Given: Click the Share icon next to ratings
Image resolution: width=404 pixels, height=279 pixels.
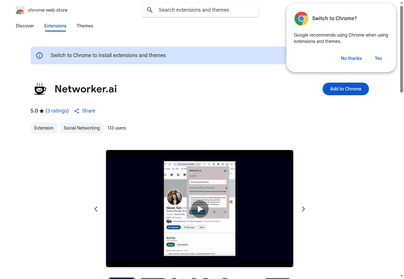Looking at the screenshot, I should 77,111.
